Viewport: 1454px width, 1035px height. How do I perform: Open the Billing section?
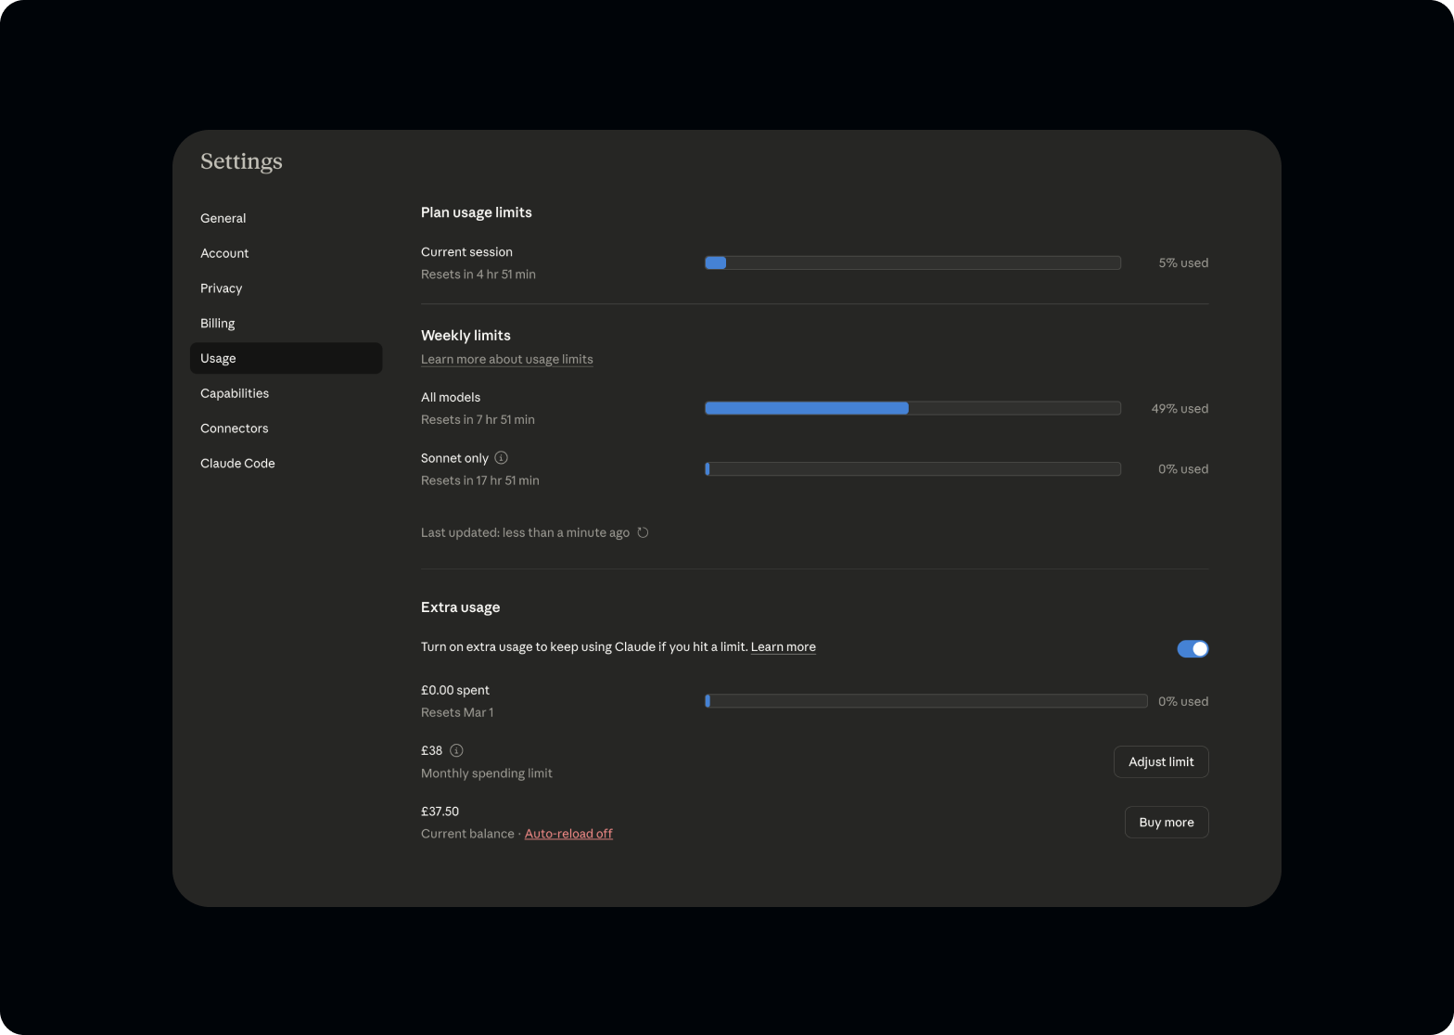coord(286,324)
